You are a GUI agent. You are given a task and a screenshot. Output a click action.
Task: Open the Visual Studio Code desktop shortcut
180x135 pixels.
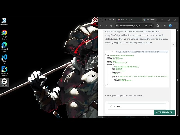tap(4, 59)
